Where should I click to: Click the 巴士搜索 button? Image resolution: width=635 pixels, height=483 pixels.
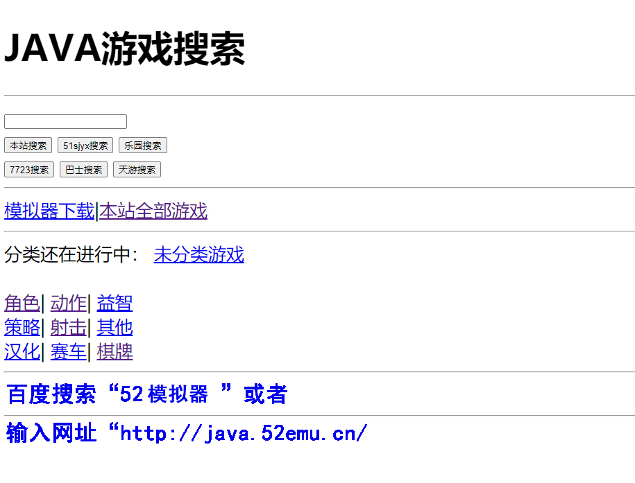[83, 170]
